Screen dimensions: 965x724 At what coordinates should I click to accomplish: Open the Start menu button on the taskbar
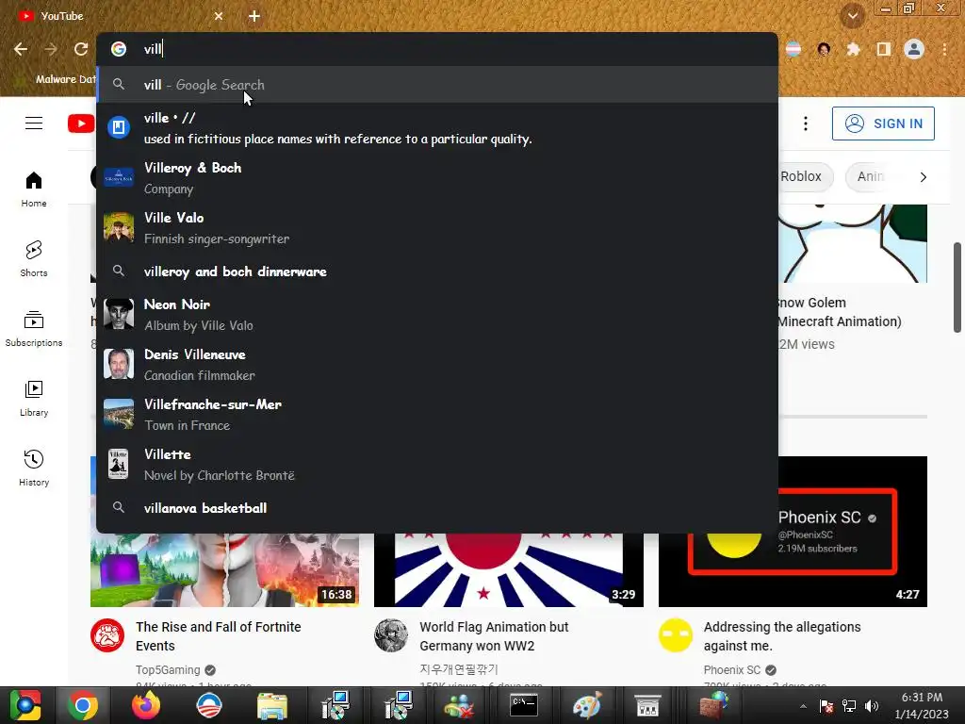(25, 705)
